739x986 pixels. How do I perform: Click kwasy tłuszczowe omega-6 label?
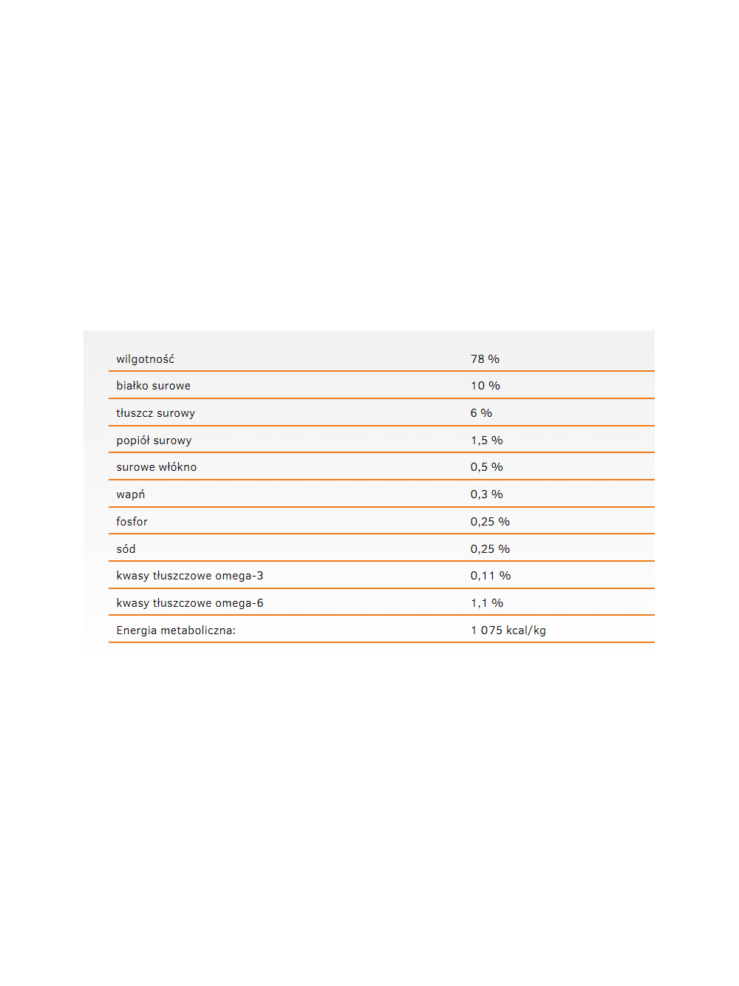[190, 603]
